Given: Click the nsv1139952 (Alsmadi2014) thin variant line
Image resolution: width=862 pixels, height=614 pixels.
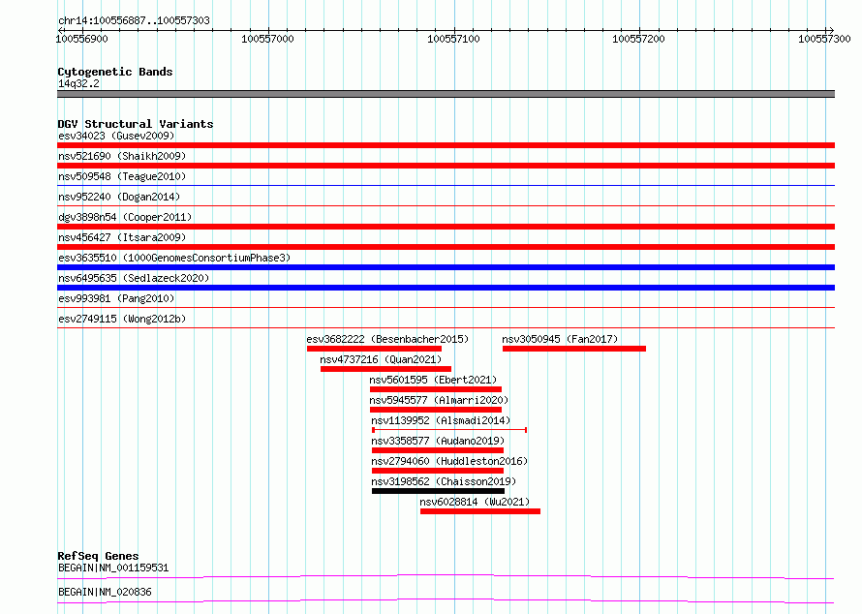Looking at the screenshot, I should pos(449,430).
